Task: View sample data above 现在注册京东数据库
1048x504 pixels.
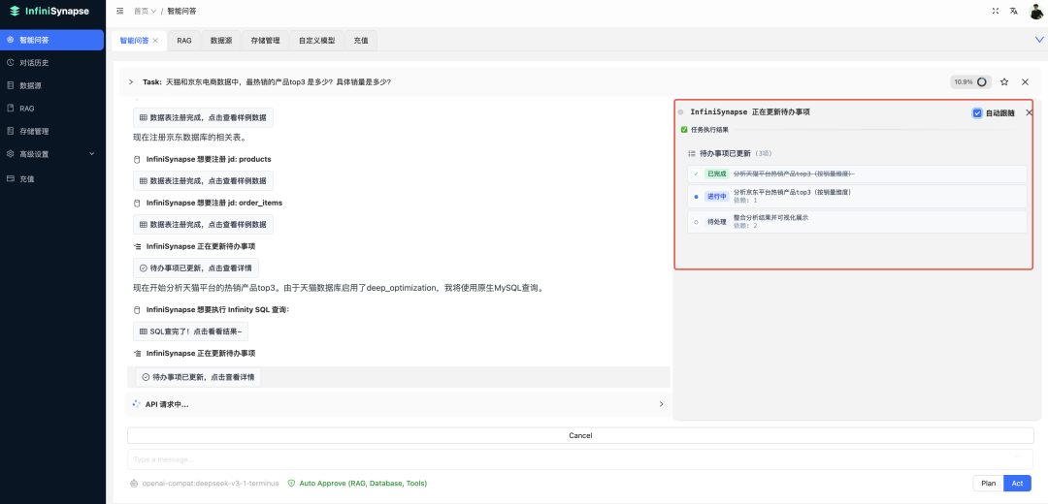Action: click(203, 117)
